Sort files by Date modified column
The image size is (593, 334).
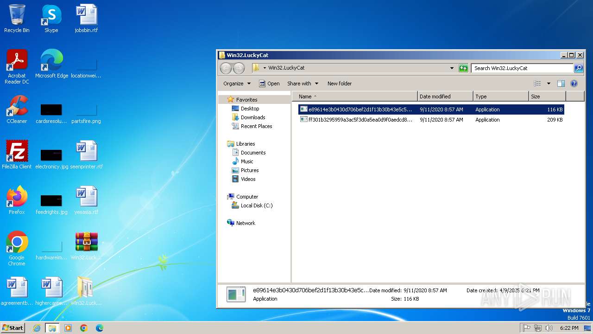click(445, 96)
